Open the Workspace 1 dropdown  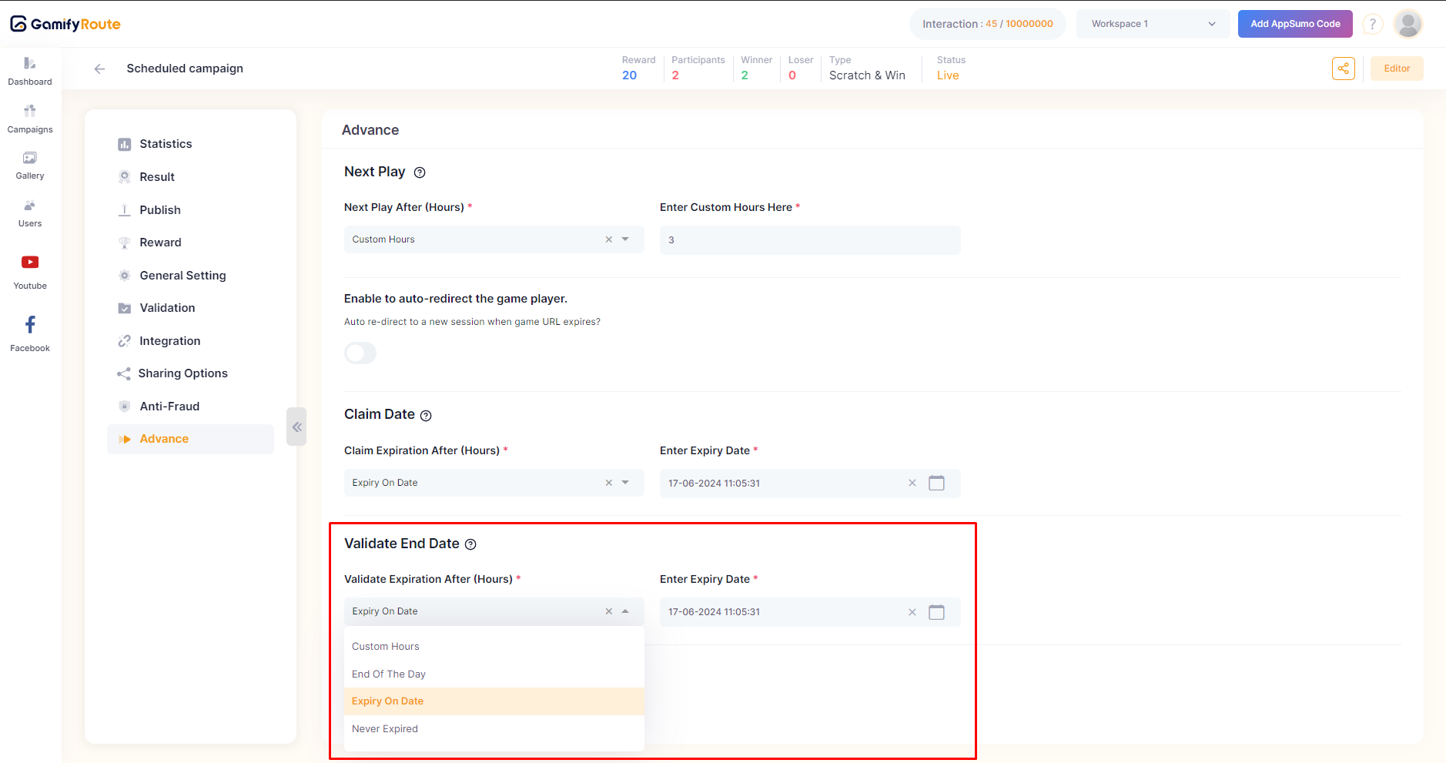[1153, 24]
